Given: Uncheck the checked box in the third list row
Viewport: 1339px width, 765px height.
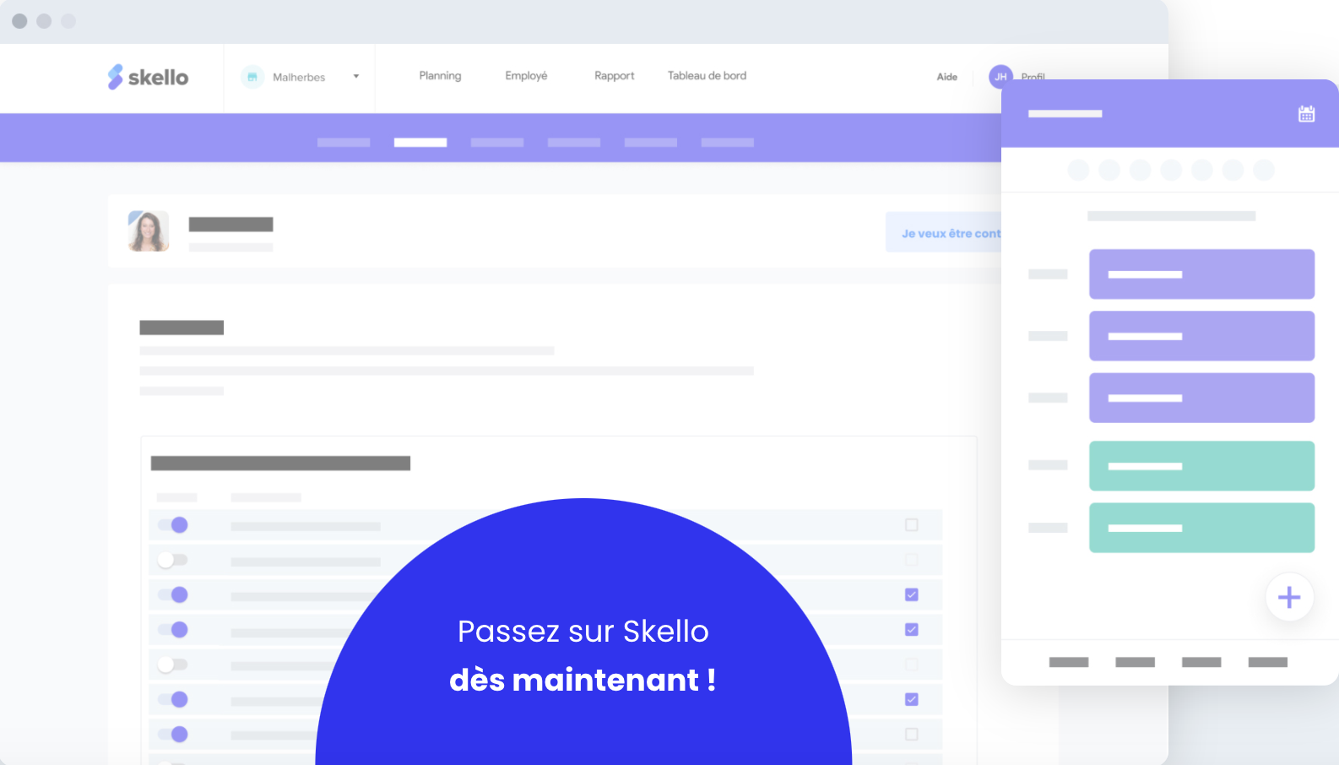Looking at the screenshot, I should (x=912, y=594).
